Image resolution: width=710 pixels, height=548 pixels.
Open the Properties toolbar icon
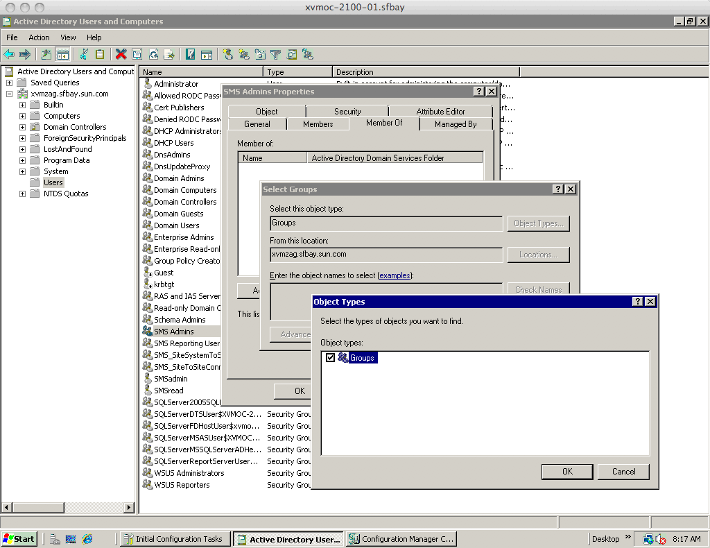137,54
